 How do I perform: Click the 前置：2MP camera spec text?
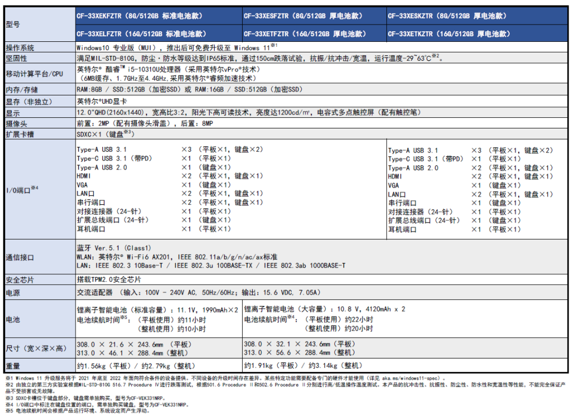[x=145, y=123]
